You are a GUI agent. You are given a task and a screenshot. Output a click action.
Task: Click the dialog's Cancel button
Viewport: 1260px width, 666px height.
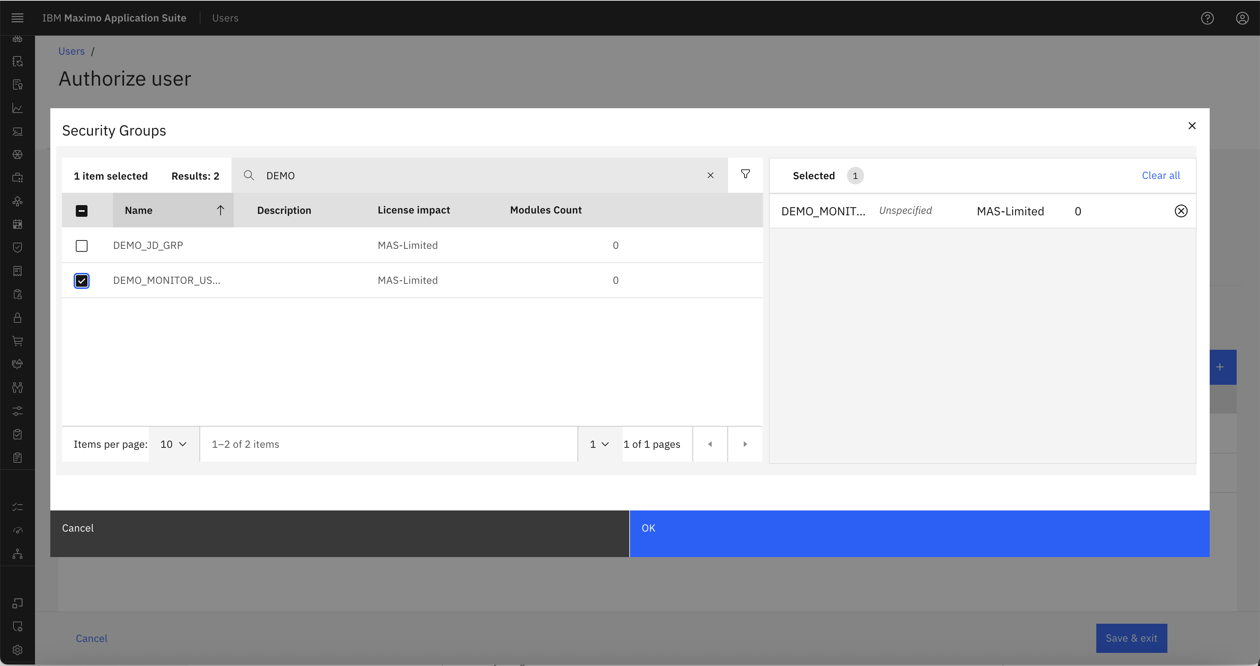point(339,534)
